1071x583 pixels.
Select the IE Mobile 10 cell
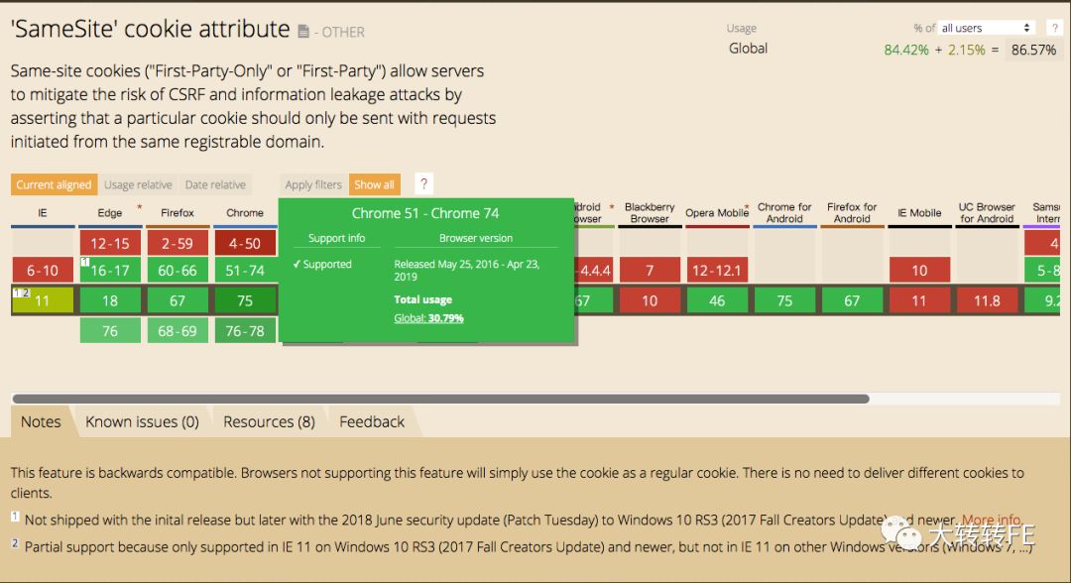[x=919, y=271]
